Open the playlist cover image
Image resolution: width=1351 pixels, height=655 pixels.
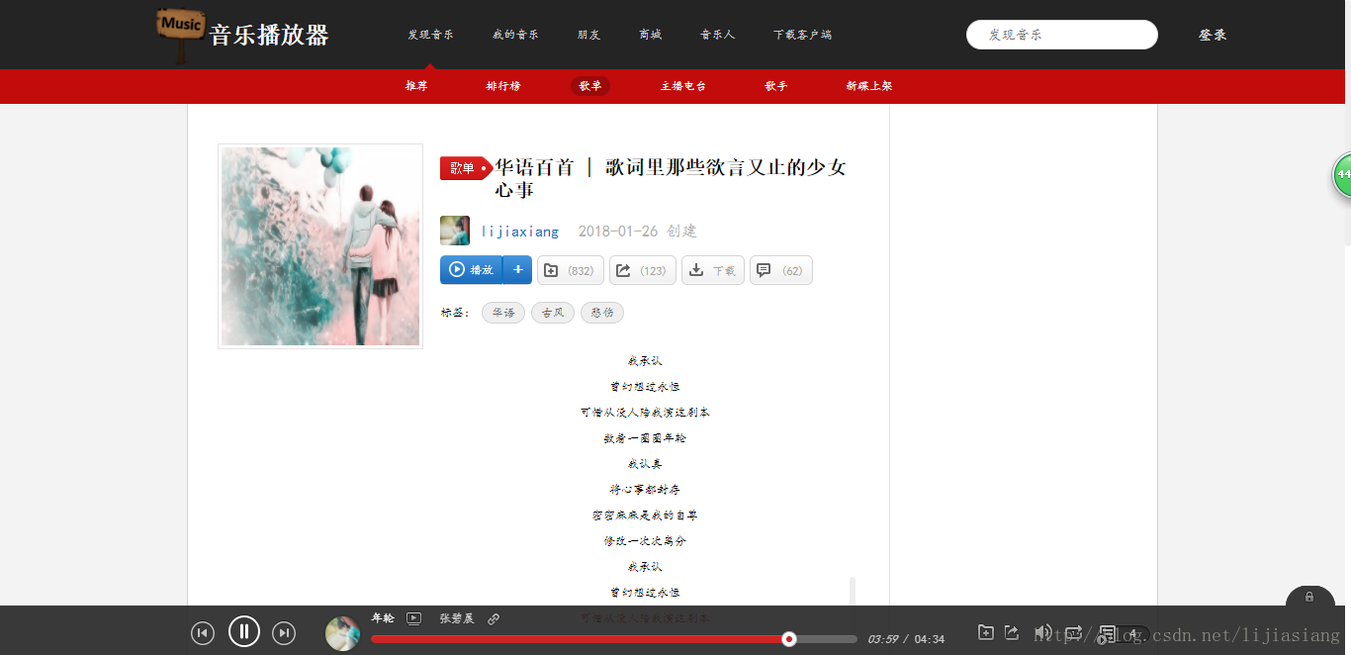tap(320, 246)
